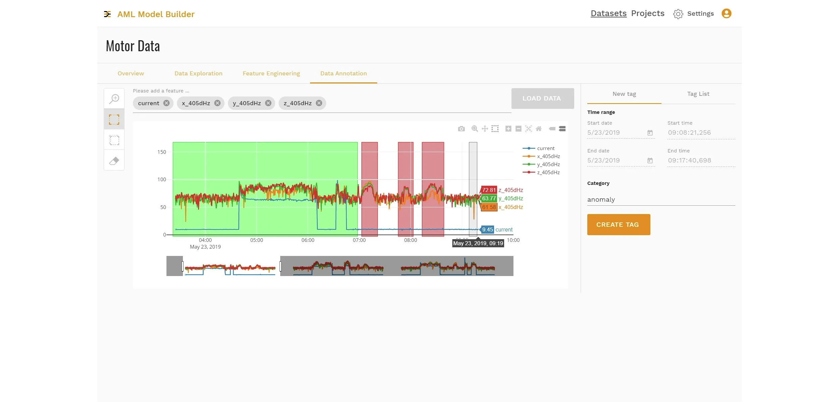The height and width of the screenshot is (402, 839).
Task: Open the Category anomaly field
Action: (660, 200)
